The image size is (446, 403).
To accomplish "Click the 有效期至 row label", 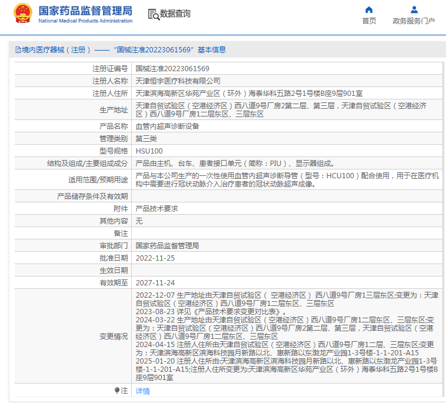I will tap(114, 283).
